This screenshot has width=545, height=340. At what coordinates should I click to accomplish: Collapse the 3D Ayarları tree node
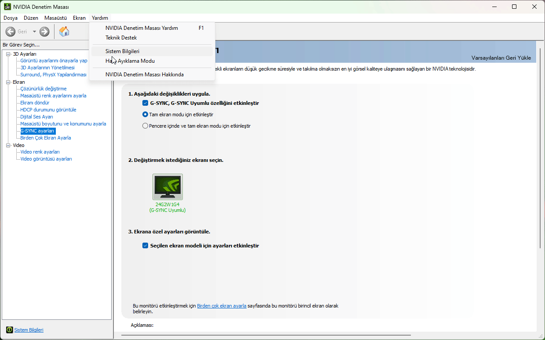(8, 54)
